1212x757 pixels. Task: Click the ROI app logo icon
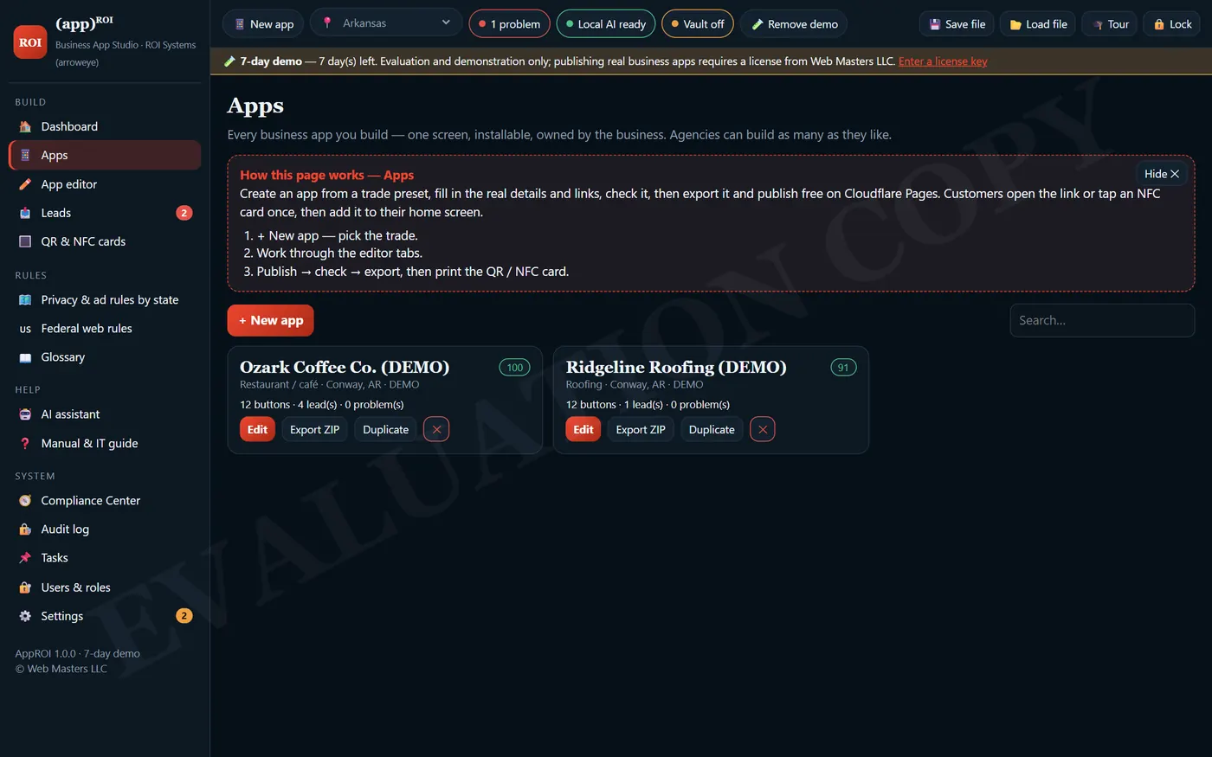click(x=30, y=42)
